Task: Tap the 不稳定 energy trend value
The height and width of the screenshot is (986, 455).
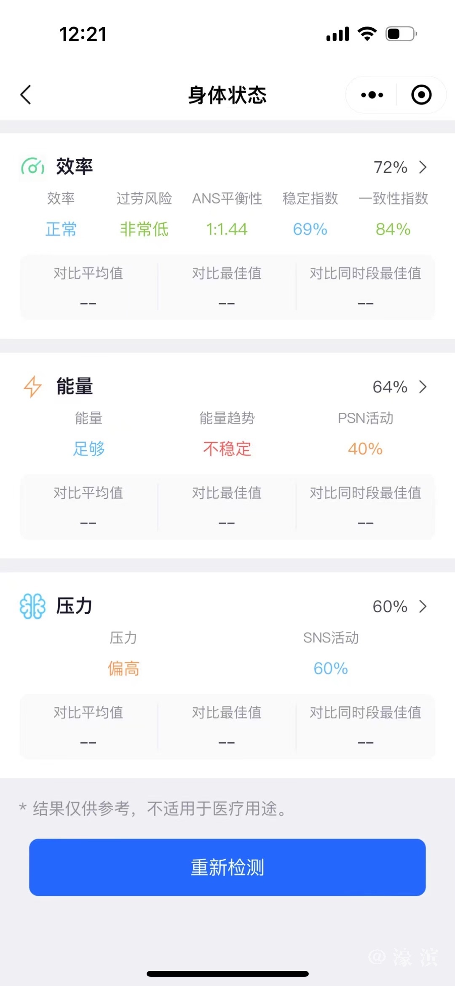Action: [227, 449]
